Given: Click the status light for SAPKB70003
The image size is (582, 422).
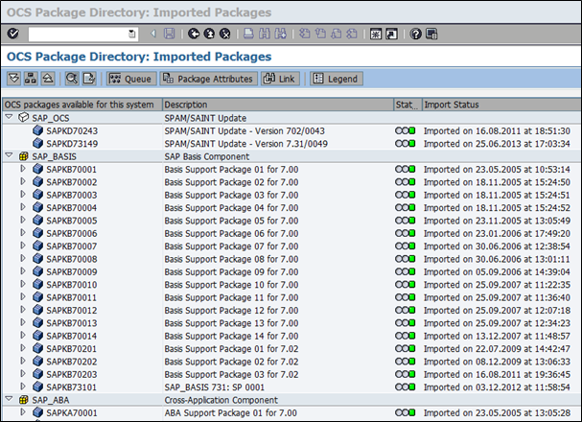Looking at the screenshot, I should tap(405, 195).
